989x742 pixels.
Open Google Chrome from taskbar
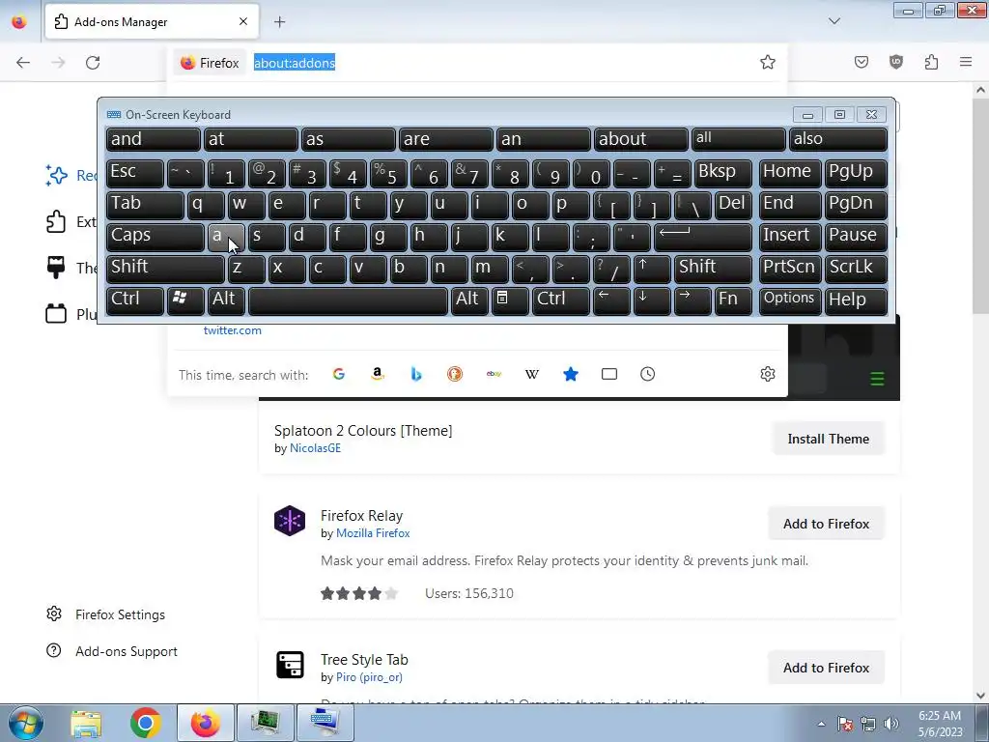tap(146, 723)
